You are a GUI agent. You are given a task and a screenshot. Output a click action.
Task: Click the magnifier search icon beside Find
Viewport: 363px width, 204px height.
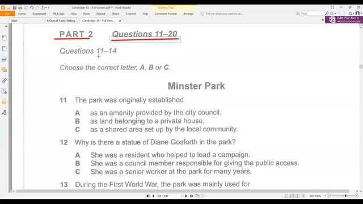pyautogui.click(x=327, y=14)
